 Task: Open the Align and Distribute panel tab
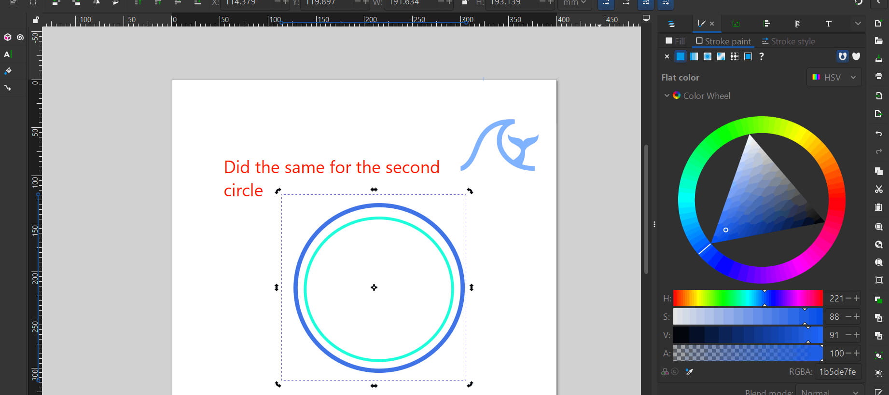click(767, 24)
